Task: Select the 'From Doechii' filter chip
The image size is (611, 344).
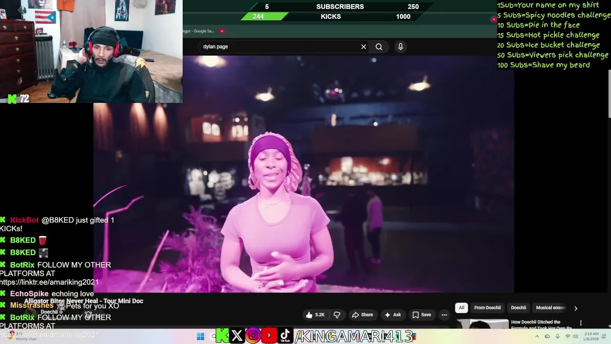Action: (x=487, y=308)
